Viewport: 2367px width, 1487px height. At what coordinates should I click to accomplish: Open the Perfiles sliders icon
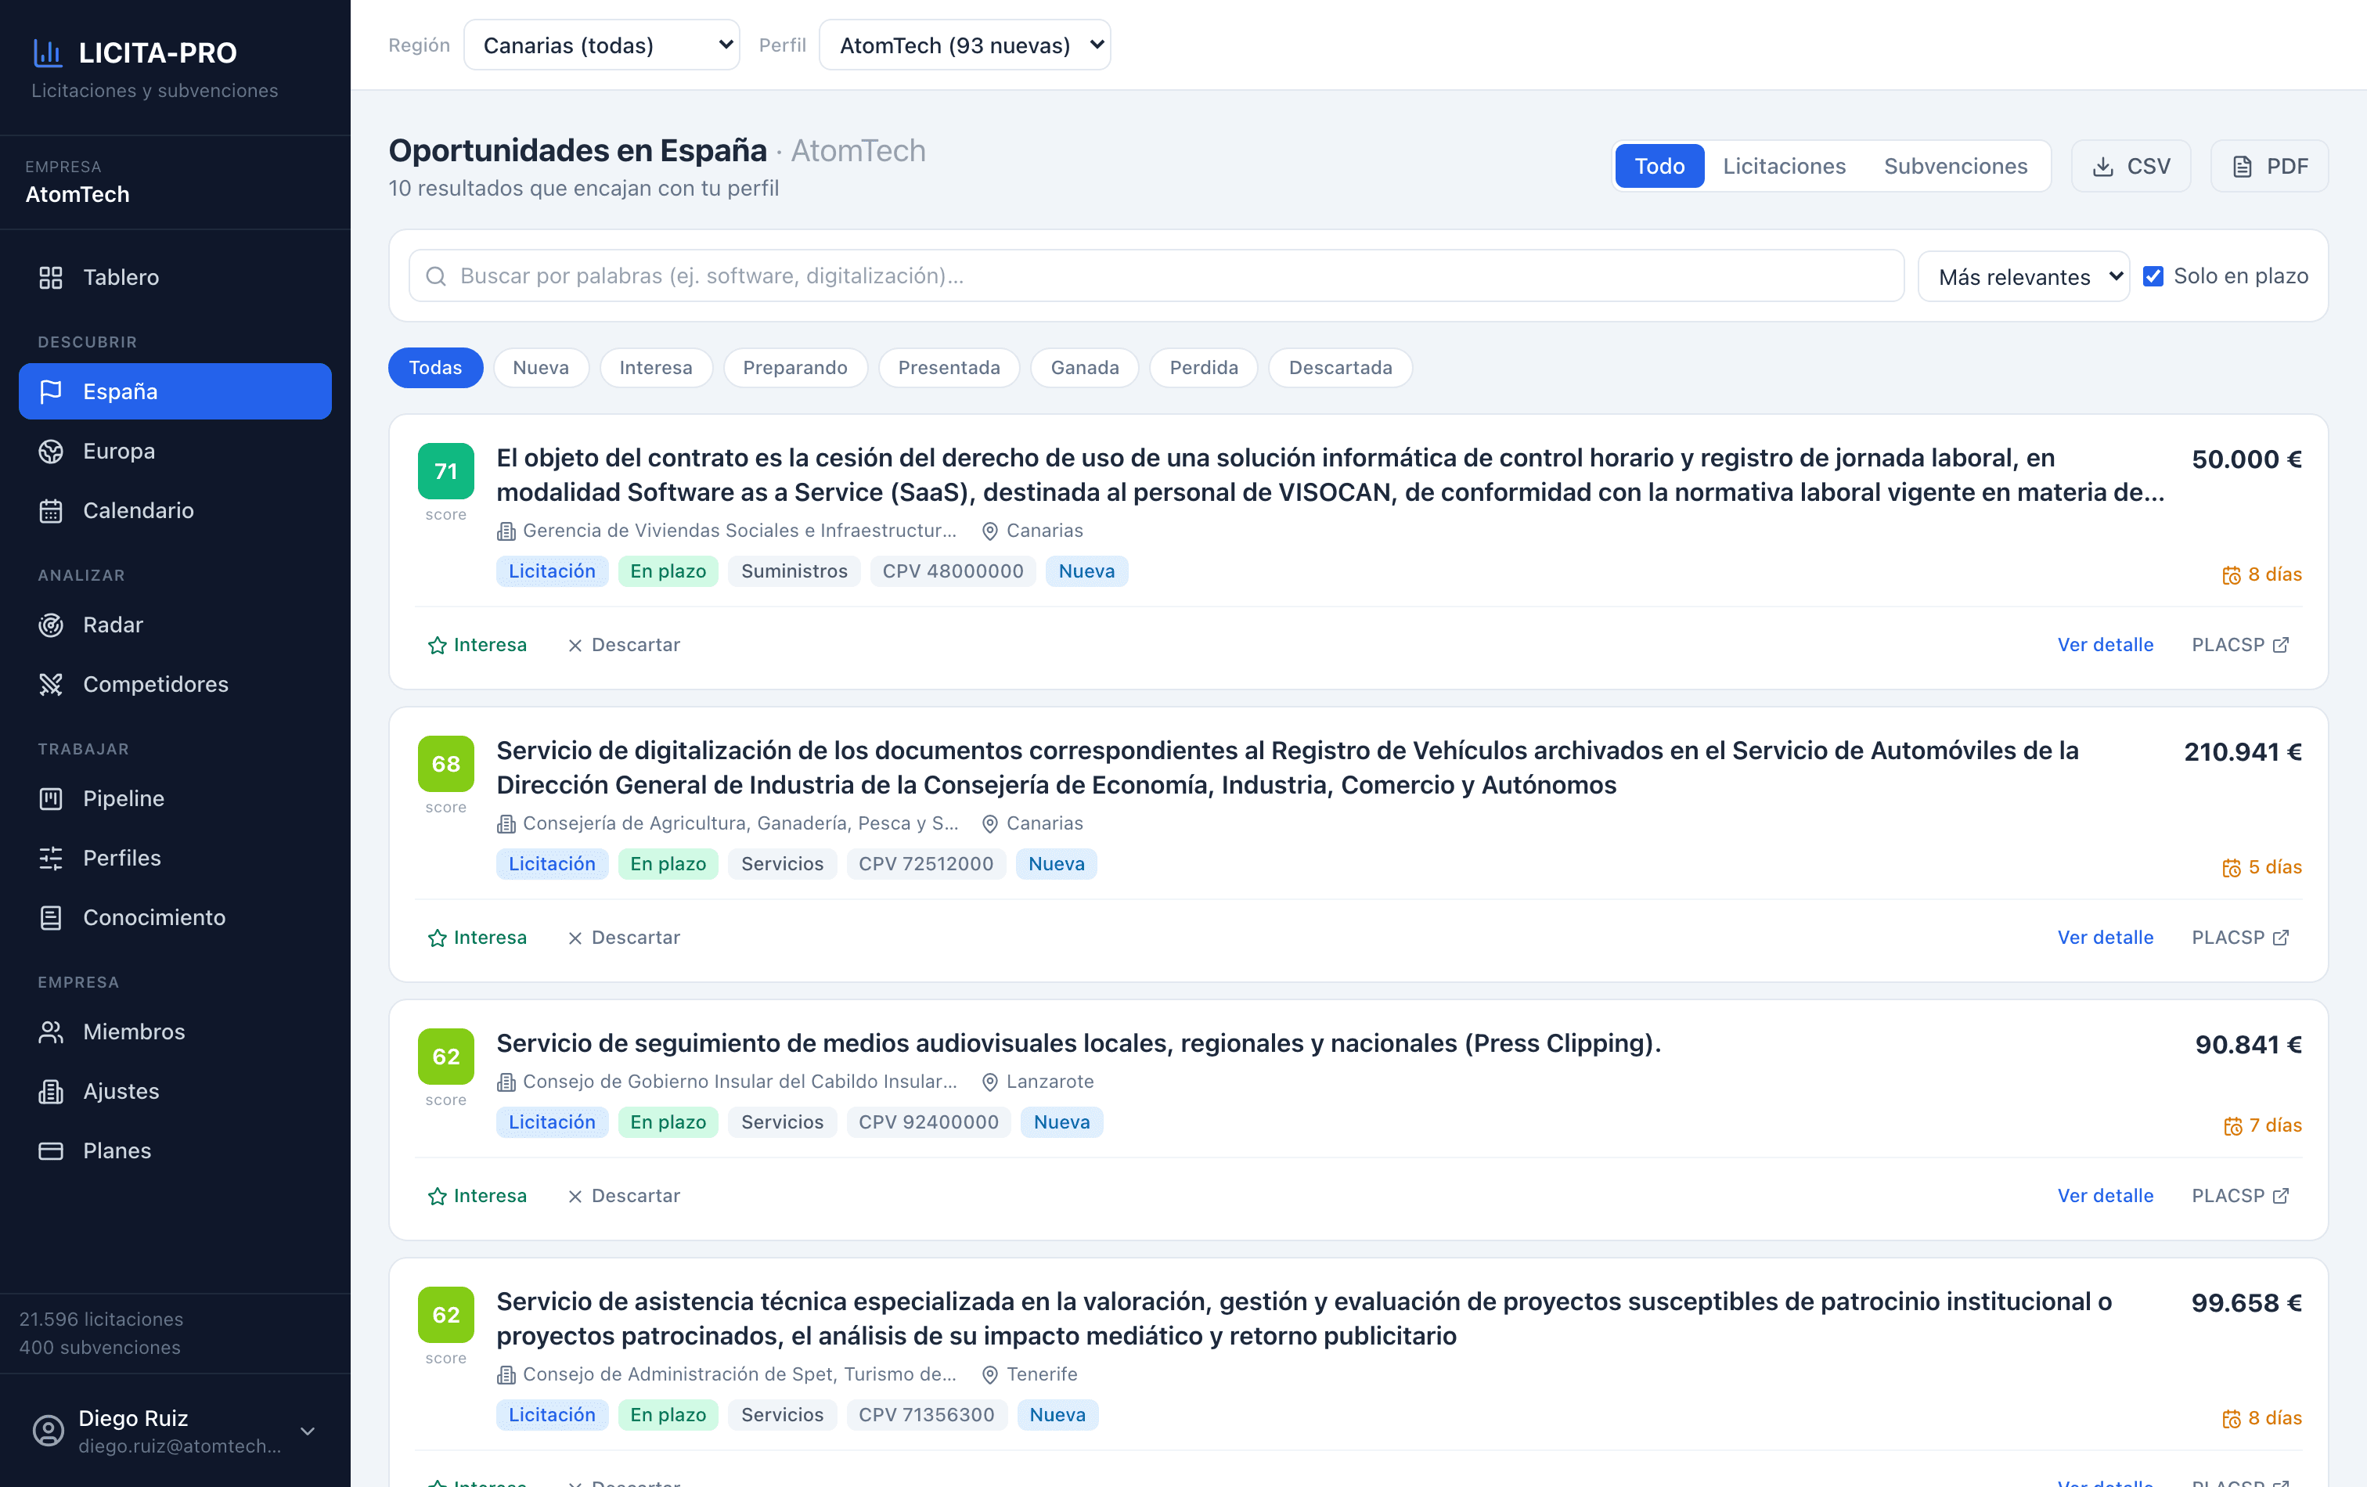(51, 858)
